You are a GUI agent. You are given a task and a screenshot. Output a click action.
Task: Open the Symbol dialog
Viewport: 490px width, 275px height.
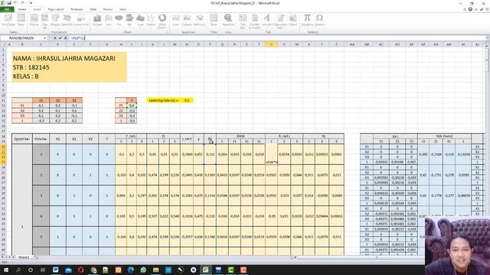[319, 20]
